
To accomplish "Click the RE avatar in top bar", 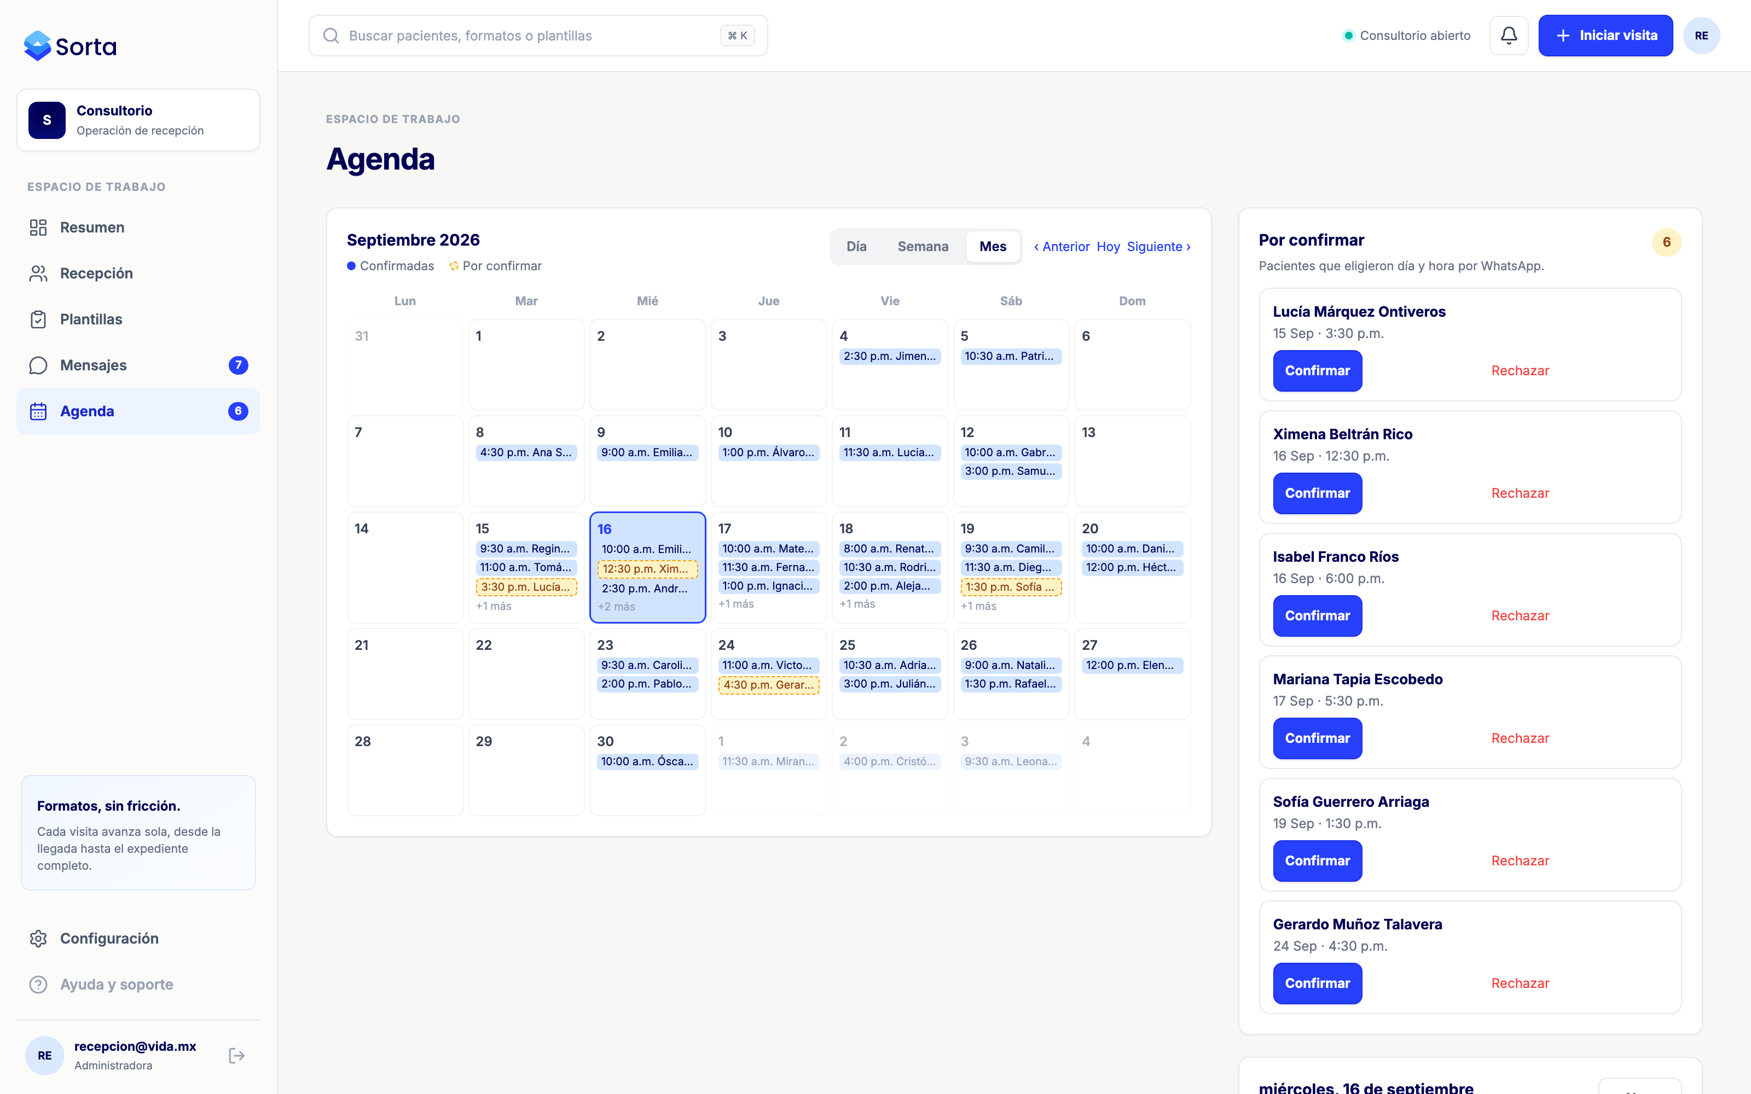I will click(1701, 36).
